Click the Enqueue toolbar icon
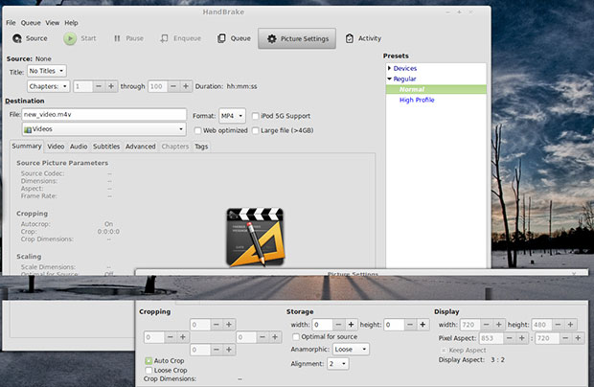Viewport: 594px width, 387px height. point(164,38)
